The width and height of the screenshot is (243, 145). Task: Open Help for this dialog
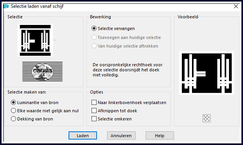(x=160, y=136)
